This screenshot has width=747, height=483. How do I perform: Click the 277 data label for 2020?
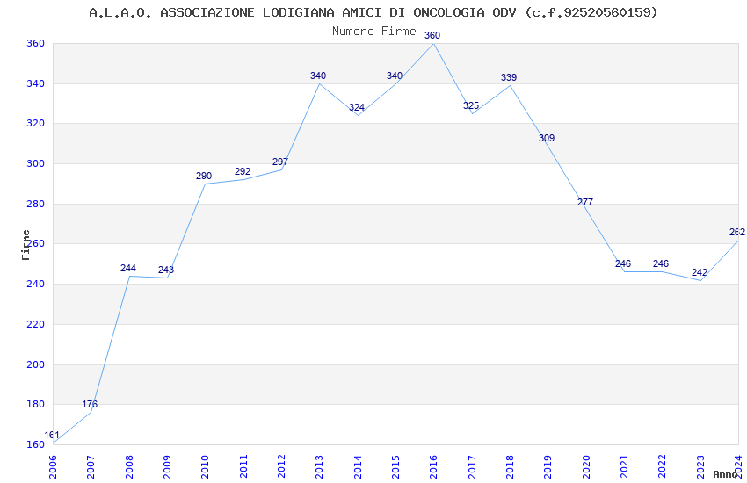[x=585, y=202]
